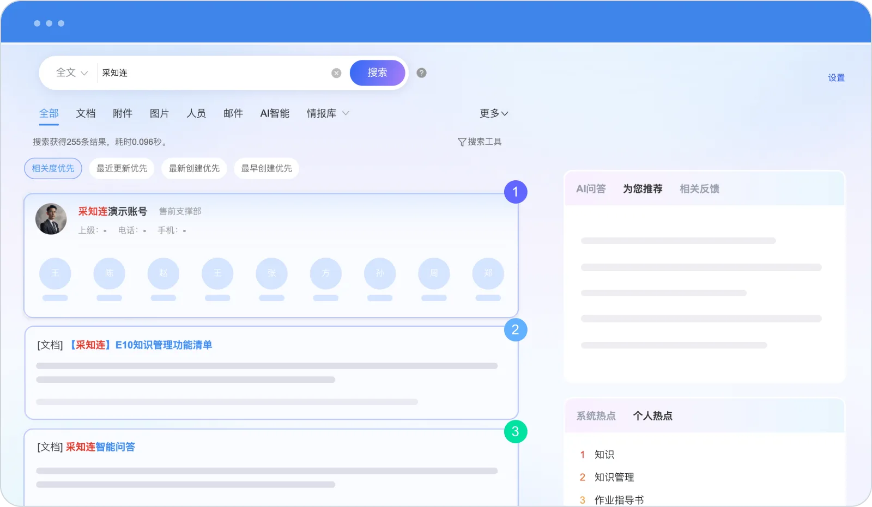Select contact avatar 张
Viewport: 872px width, 507px height.
(x=271, y=273)
